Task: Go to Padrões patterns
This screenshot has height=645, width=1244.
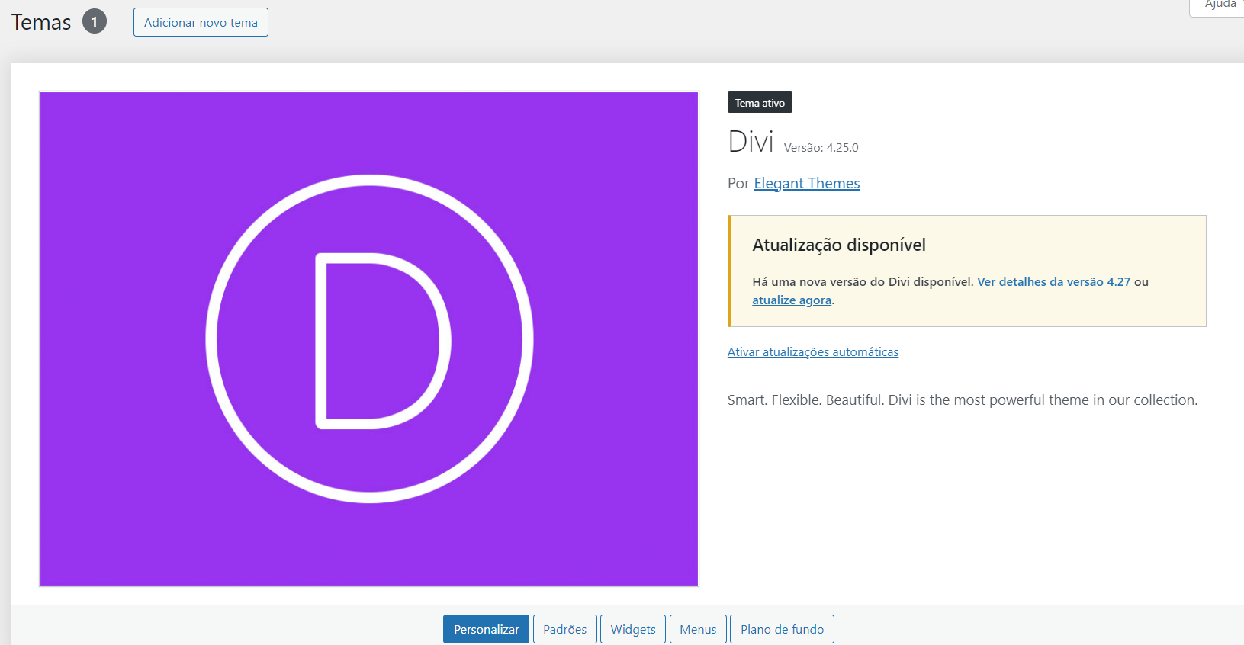Action: 564,629
